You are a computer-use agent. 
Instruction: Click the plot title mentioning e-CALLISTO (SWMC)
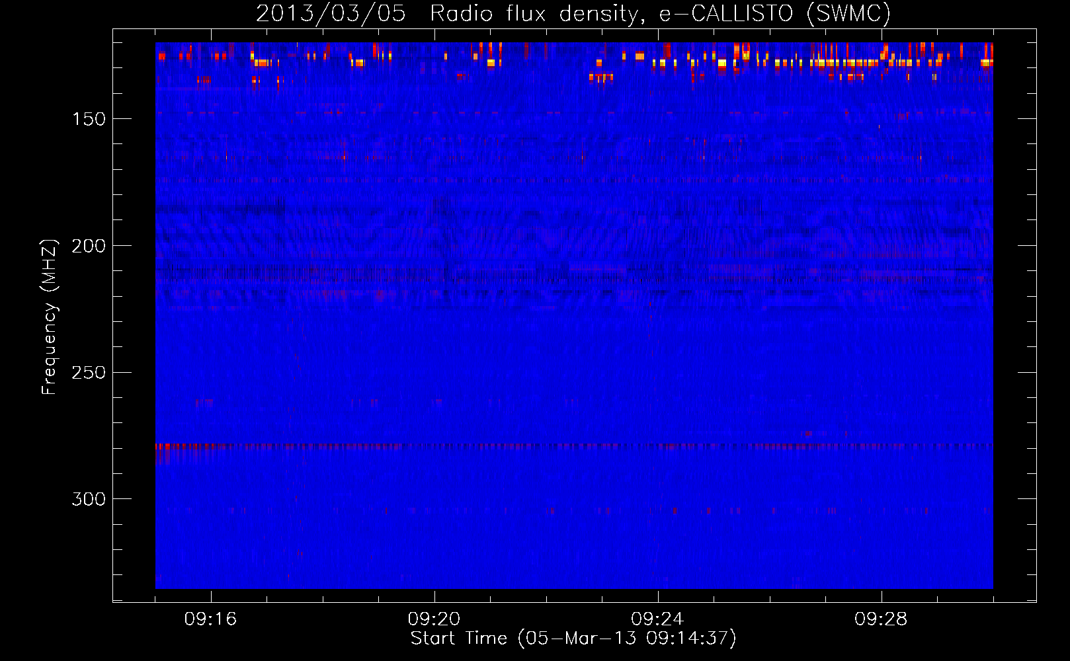click(x=573, y=13)
